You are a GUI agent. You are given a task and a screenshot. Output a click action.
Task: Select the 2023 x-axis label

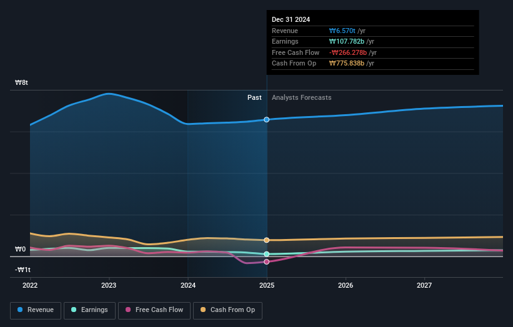(x=109, y=285)
